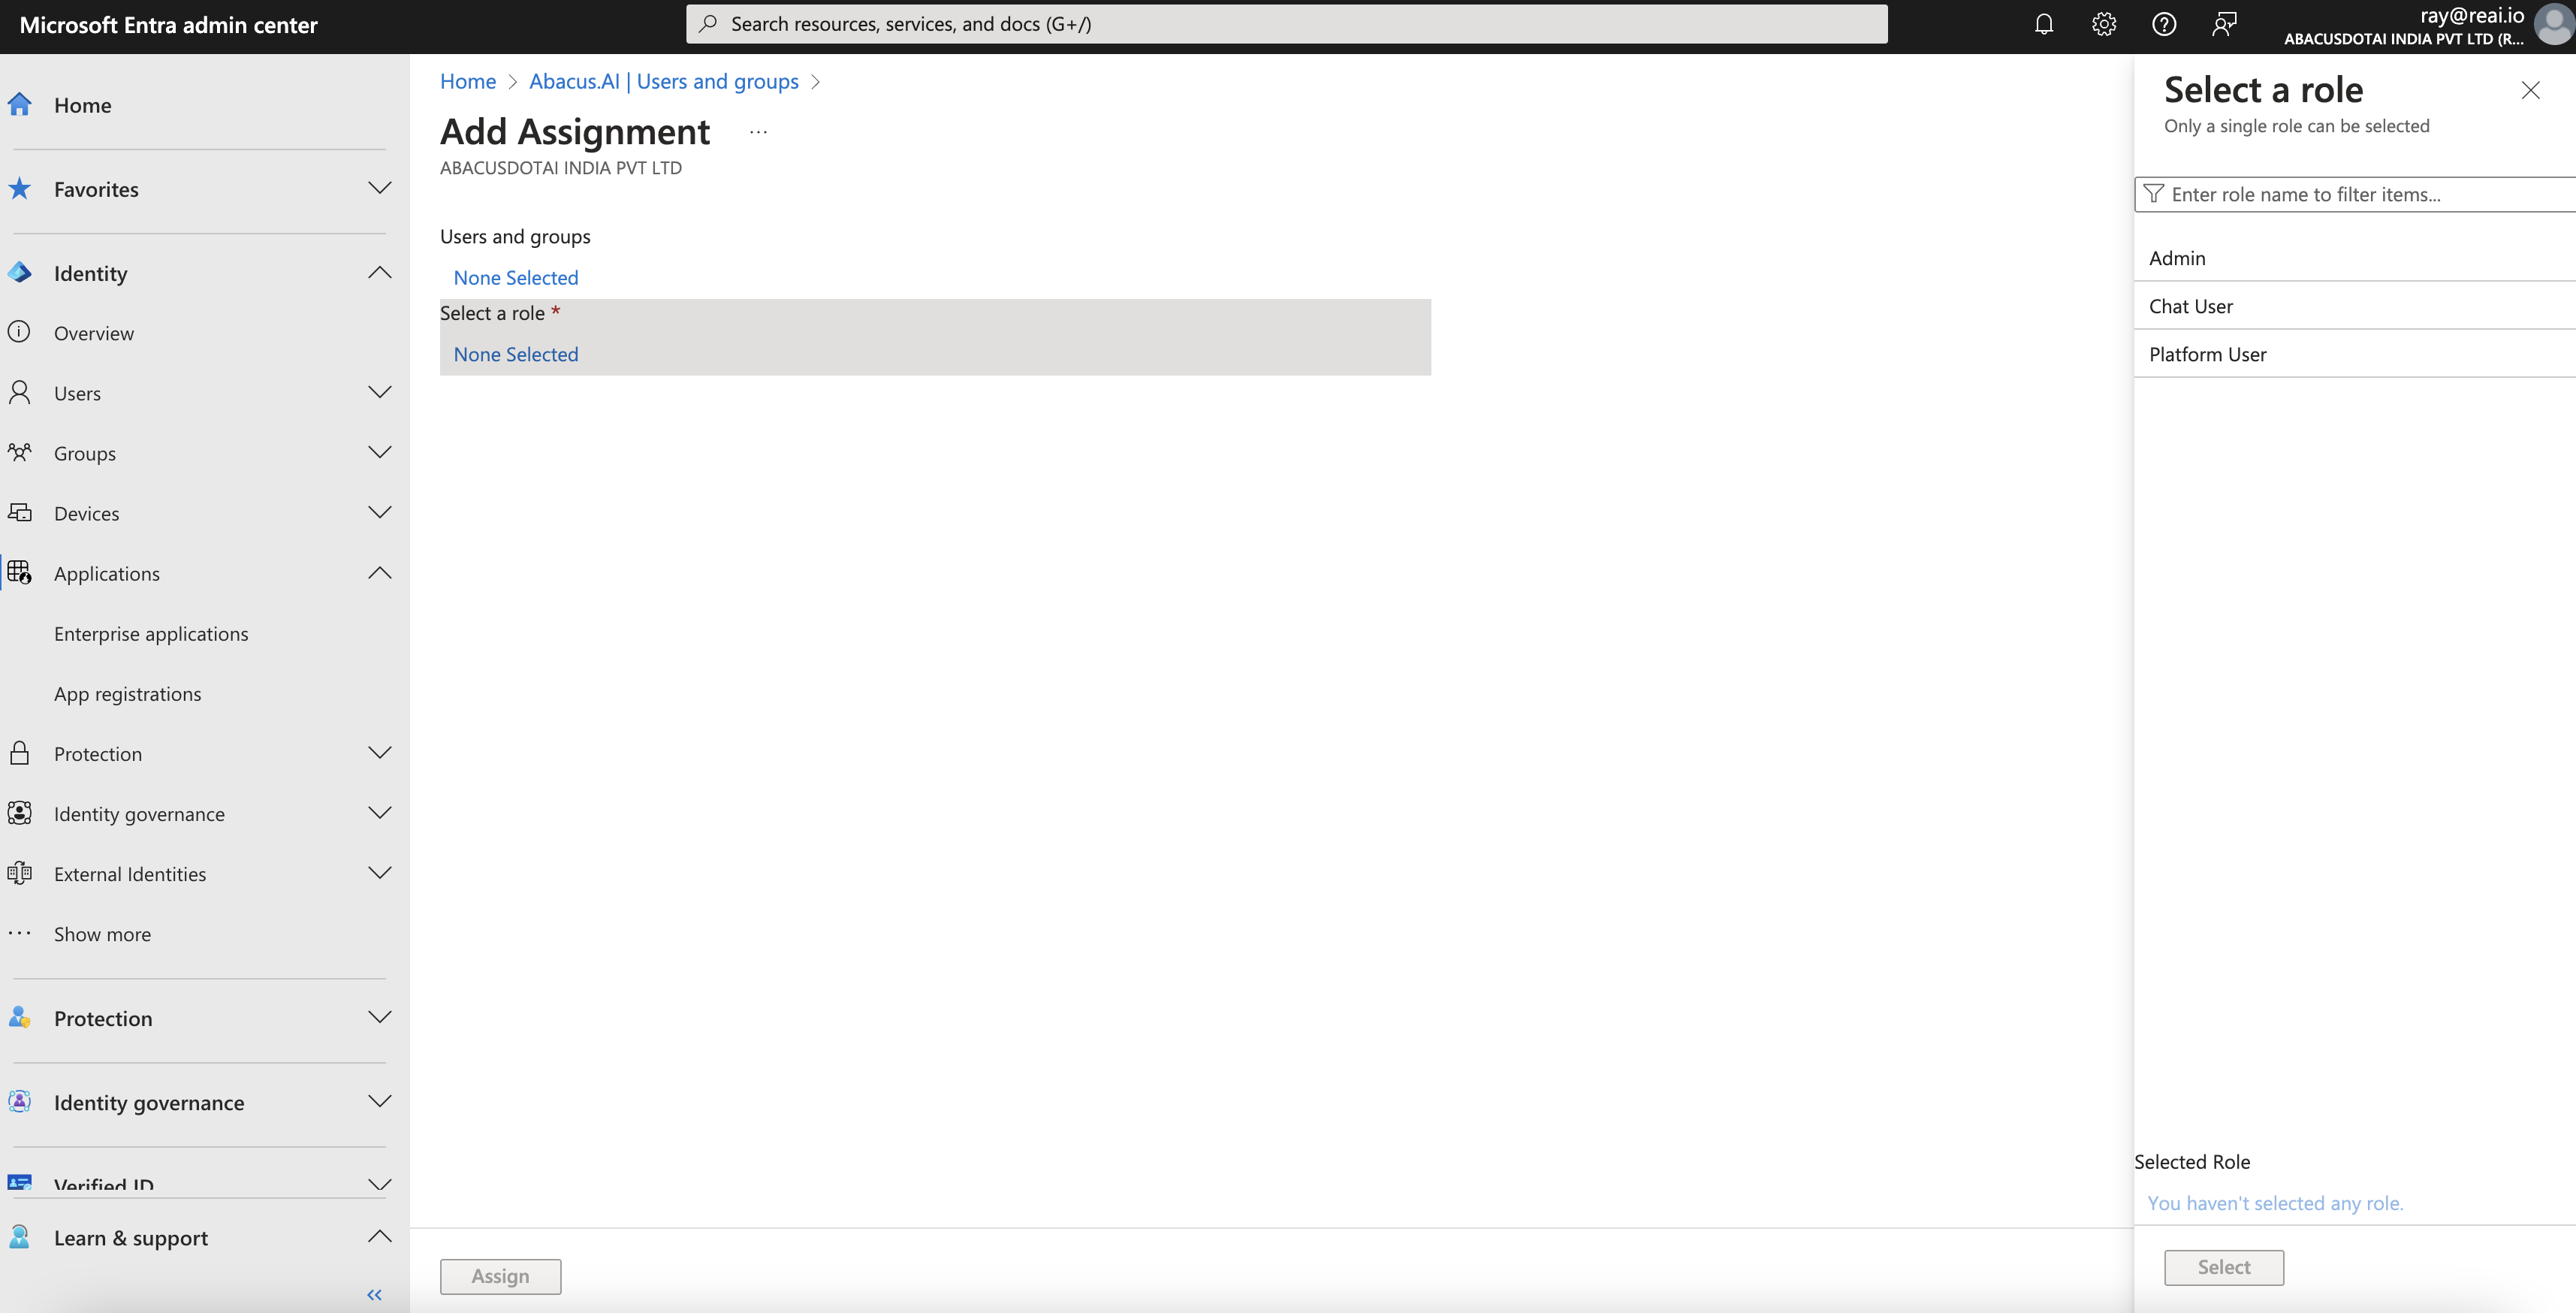Click the Protection section icon
The height and width of the screenshot is (1313, 2576).
click(20, 1016)
